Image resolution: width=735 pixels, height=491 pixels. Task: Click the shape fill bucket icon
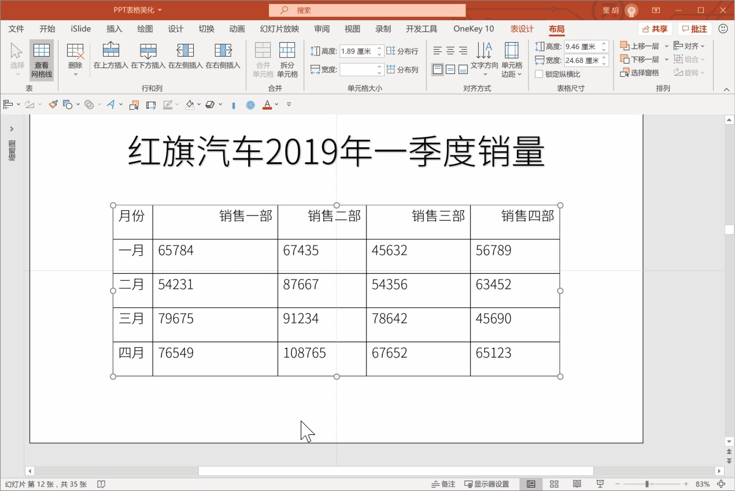pos(189,105)
